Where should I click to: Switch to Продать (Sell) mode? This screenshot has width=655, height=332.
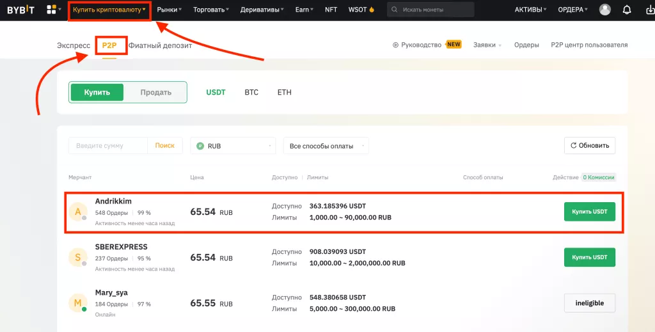tap(155, 92)
